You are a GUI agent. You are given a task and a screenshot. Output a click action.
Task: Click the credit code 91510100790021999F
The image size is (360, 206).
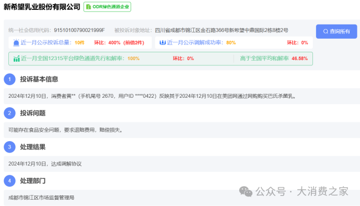click(x=79, y=30)
